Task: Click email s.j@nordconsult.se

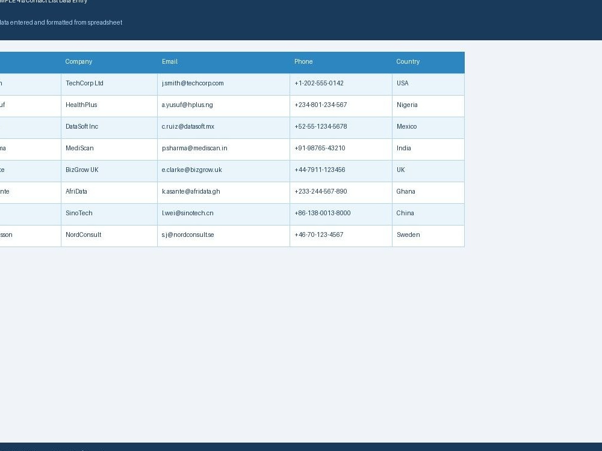Action: click(x=188, y=235)
